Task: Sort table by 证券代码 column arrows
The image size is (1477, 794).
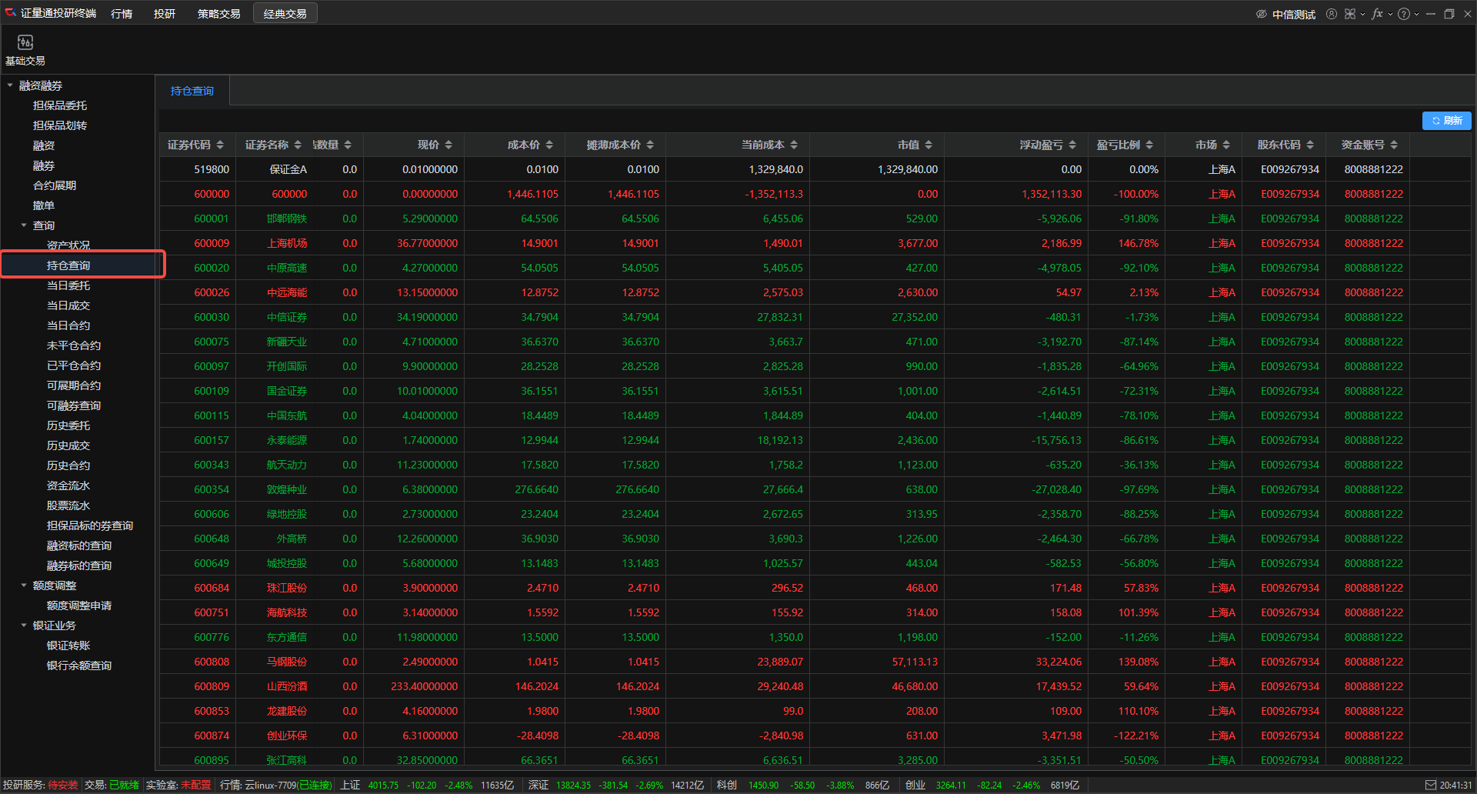Action: click(220, 145)
